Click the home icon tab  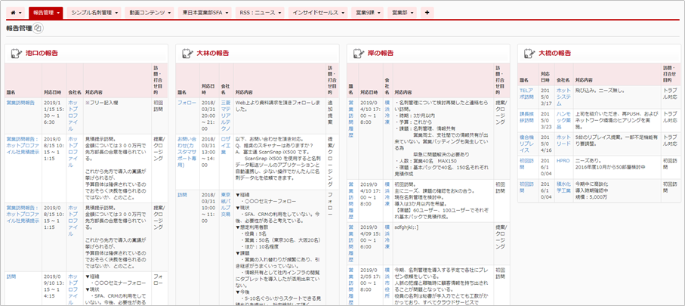click(16, 13)
